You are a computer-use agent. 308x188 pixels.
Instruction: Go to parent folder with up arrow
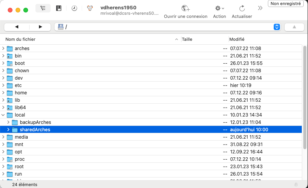pos(294,27)
